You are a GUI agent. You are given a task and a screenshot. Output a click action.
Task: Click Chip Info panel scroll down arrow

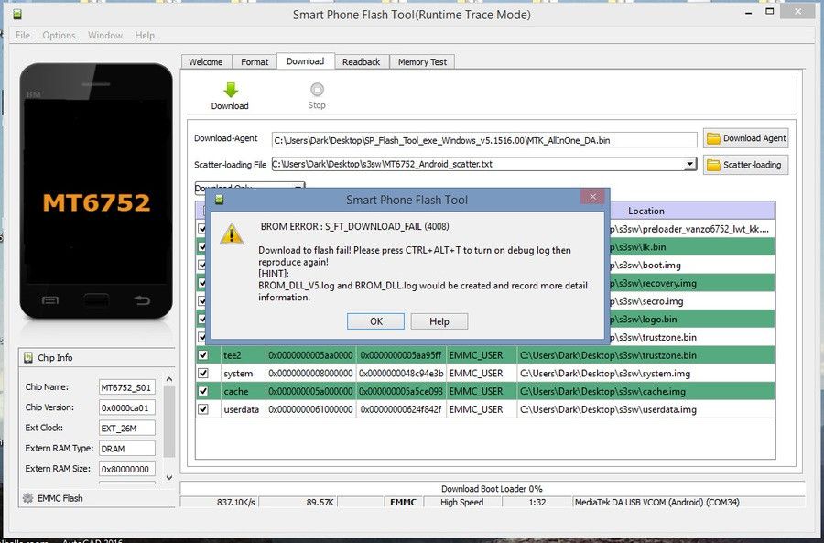[x=168, y=477]
